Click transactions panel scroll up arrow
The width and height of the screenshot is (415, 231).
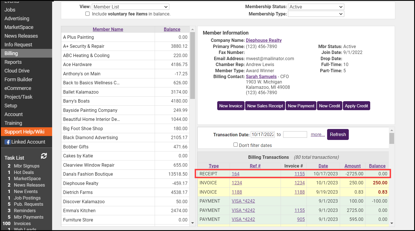392,130
